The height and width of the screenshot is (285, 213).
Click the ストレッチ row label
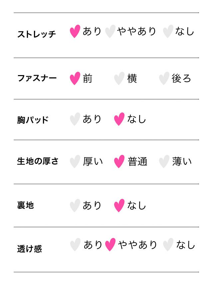[37, 34]
